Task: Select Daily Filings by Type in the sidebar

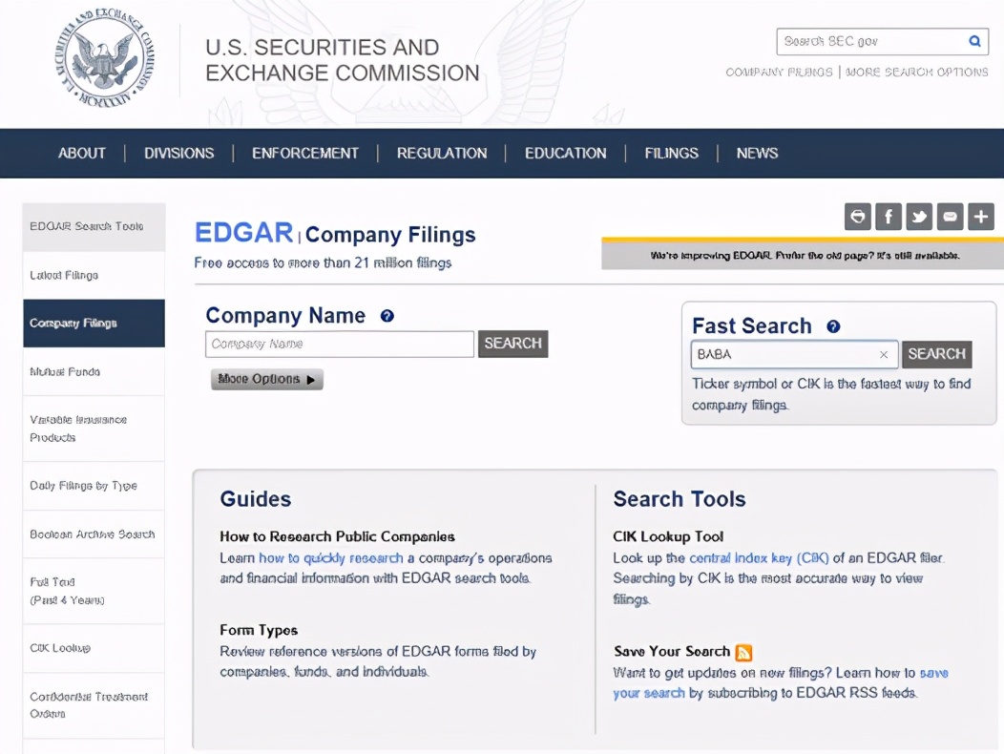Action: point(94,486)
